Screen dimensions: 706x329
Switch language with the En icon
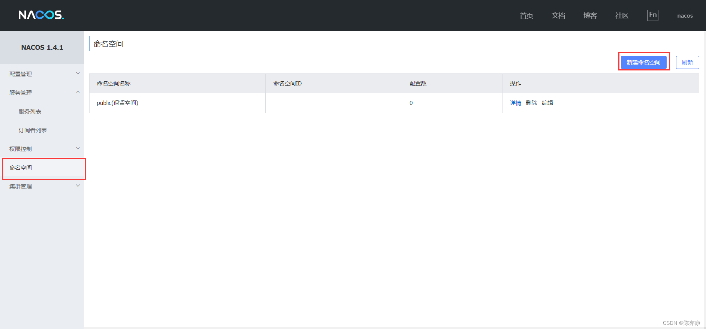pyautogui.click(x=652, y=15)
